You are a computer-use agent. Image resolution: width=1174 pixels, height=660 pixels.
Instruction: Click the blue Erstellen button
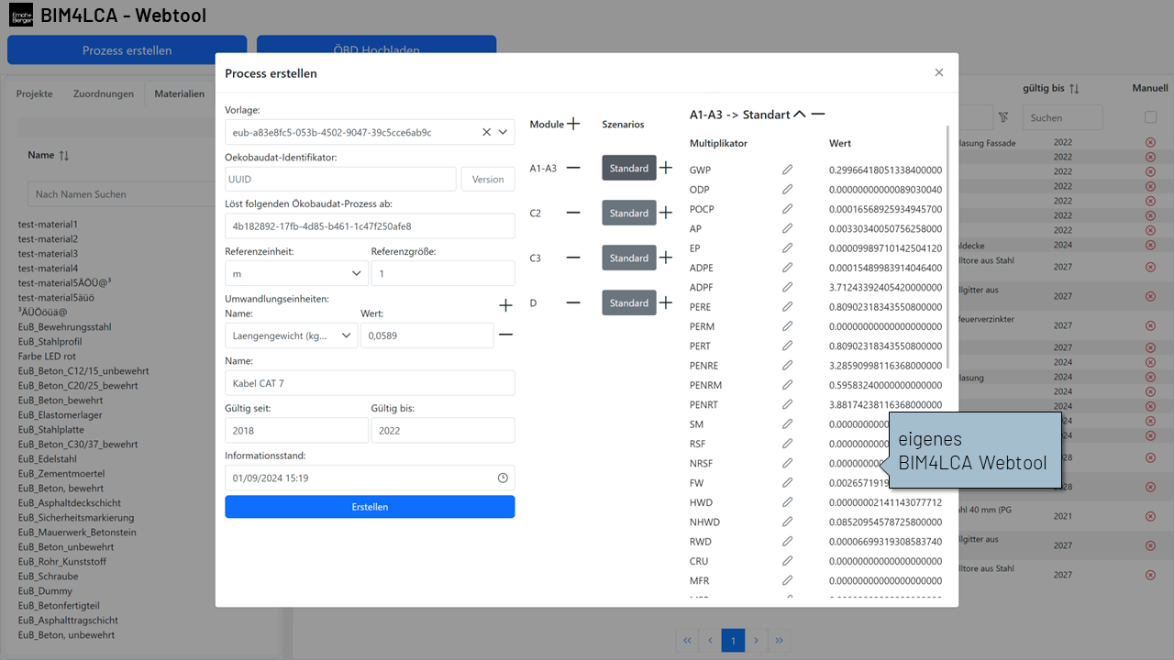370,507
